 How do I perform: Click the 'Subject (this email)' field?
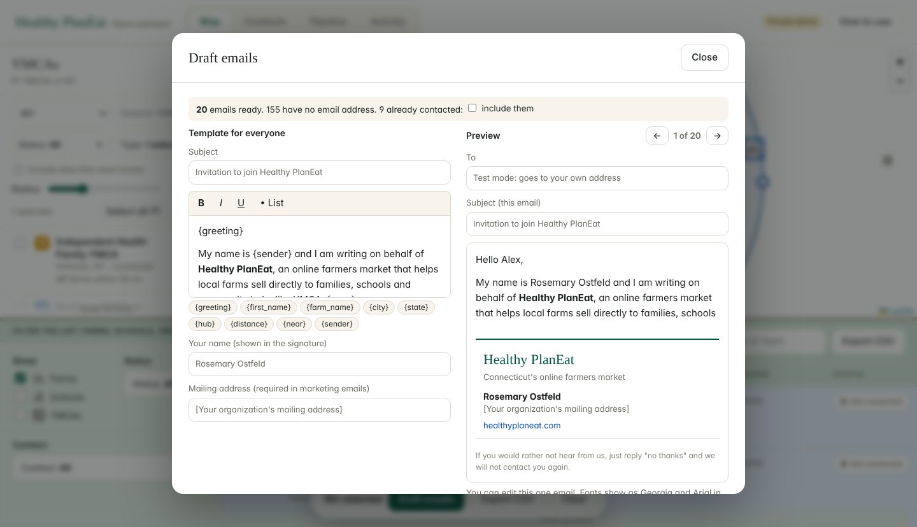point(597,224)
